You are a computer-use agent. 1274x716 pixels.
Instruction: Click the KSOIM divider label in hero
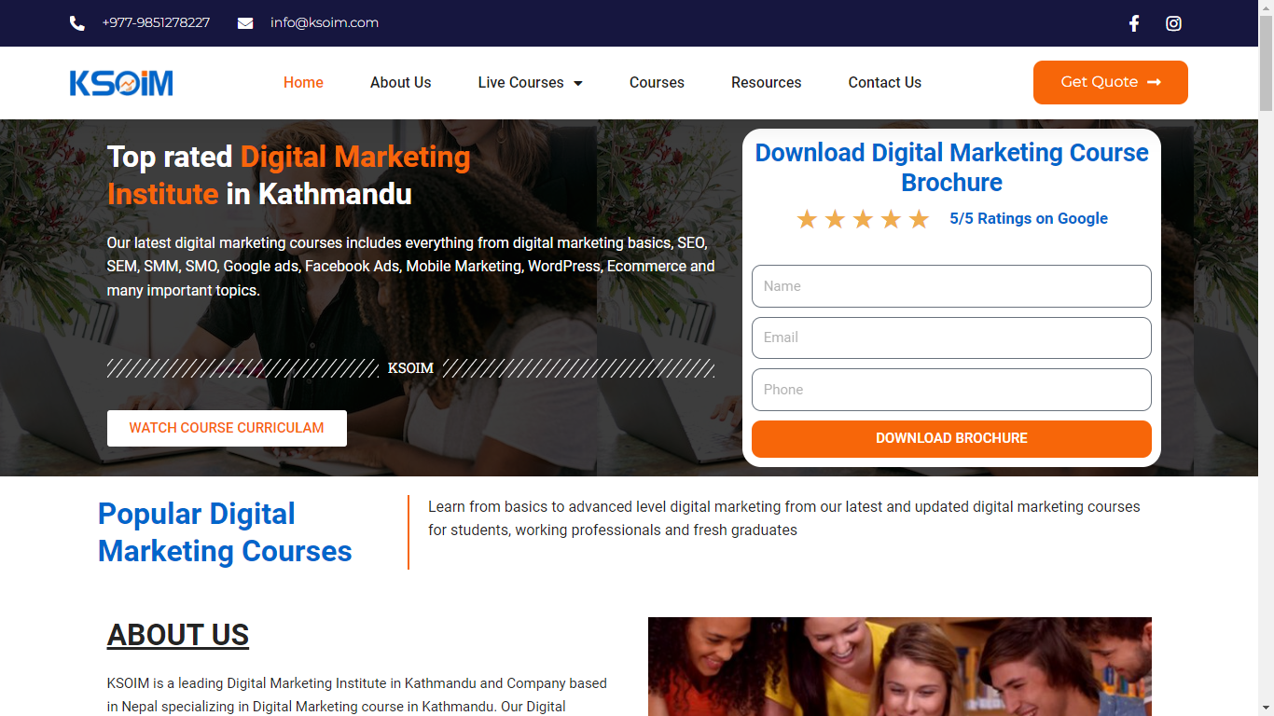[410, 368]
